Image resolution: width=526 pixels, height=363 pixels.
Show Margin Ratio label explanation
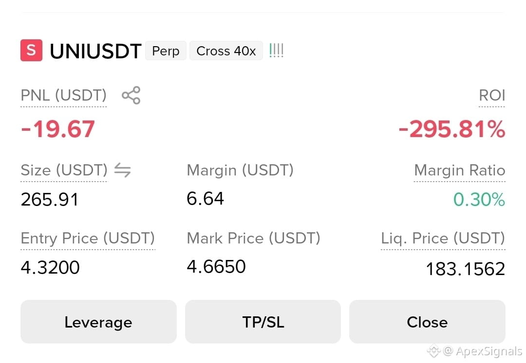[460, 170]
